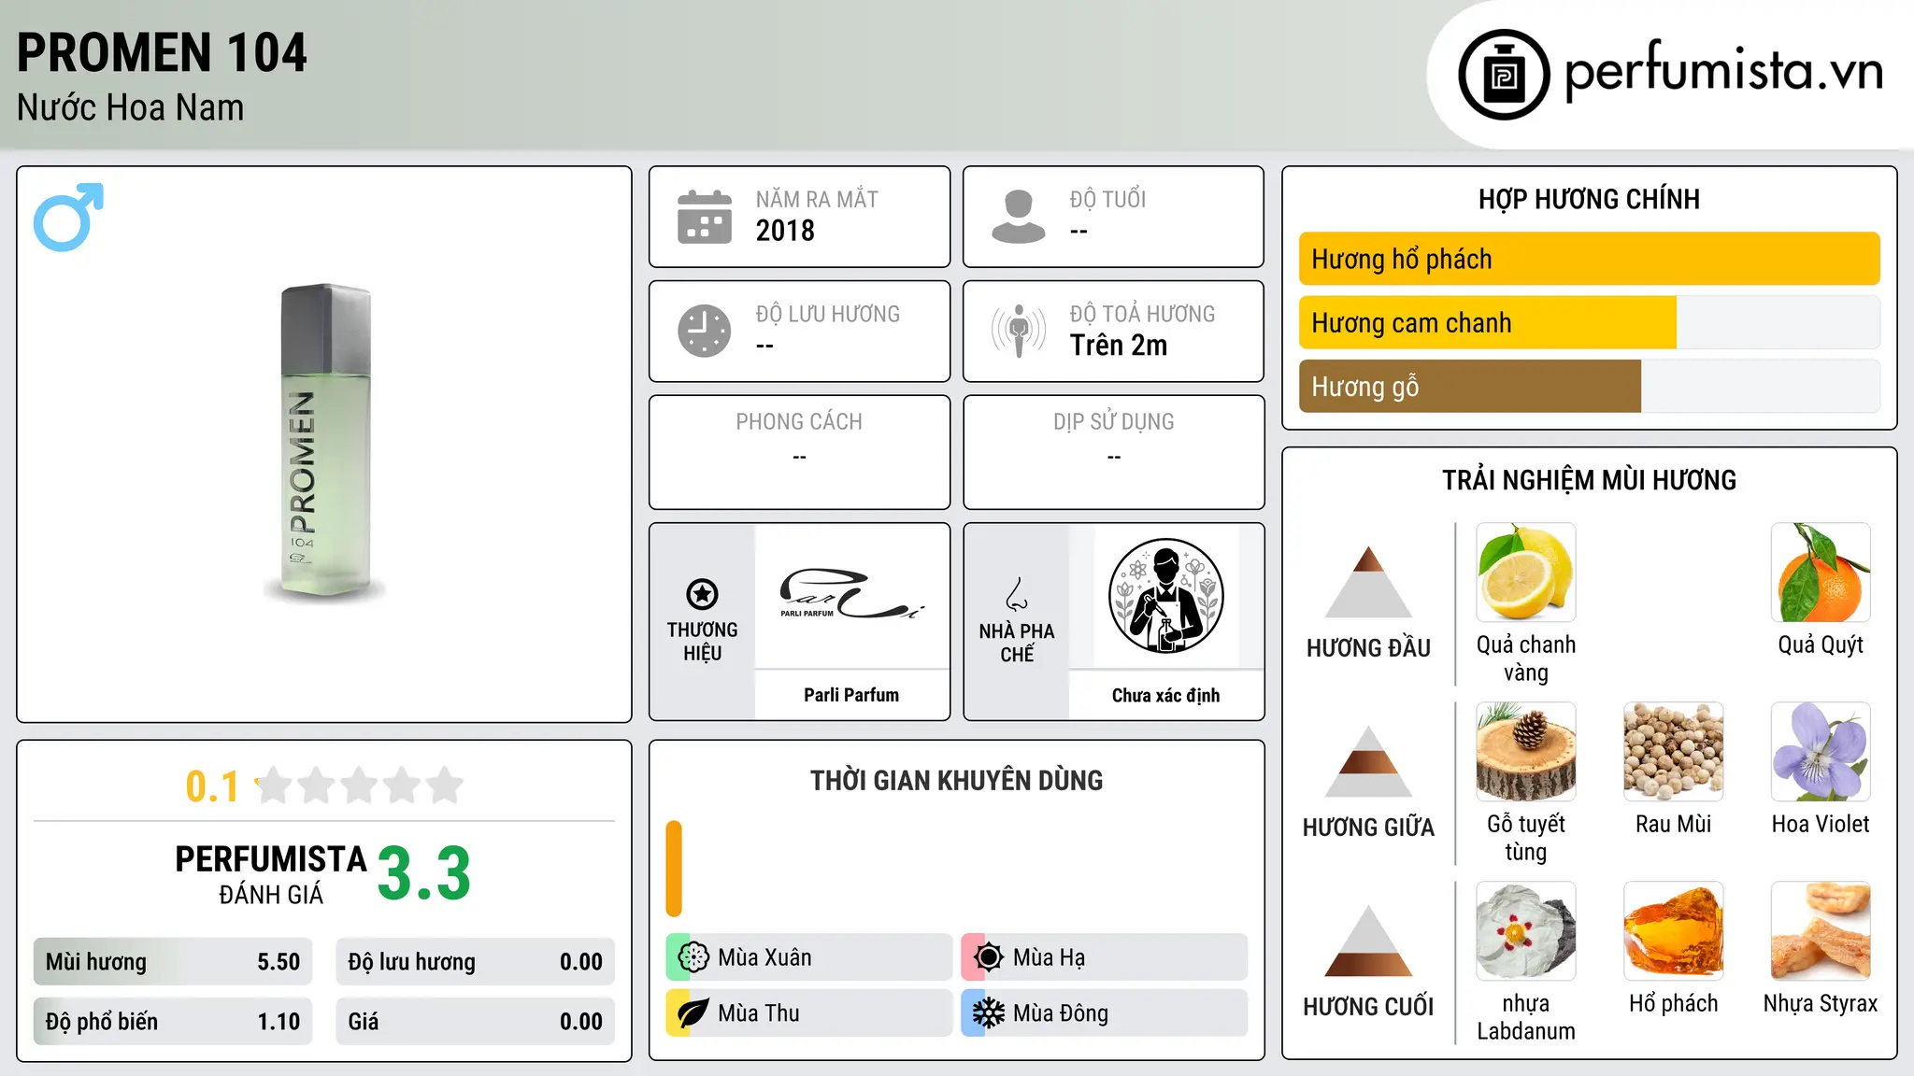Click the leaf icon beside Mùa Thu

[693, 1013]
